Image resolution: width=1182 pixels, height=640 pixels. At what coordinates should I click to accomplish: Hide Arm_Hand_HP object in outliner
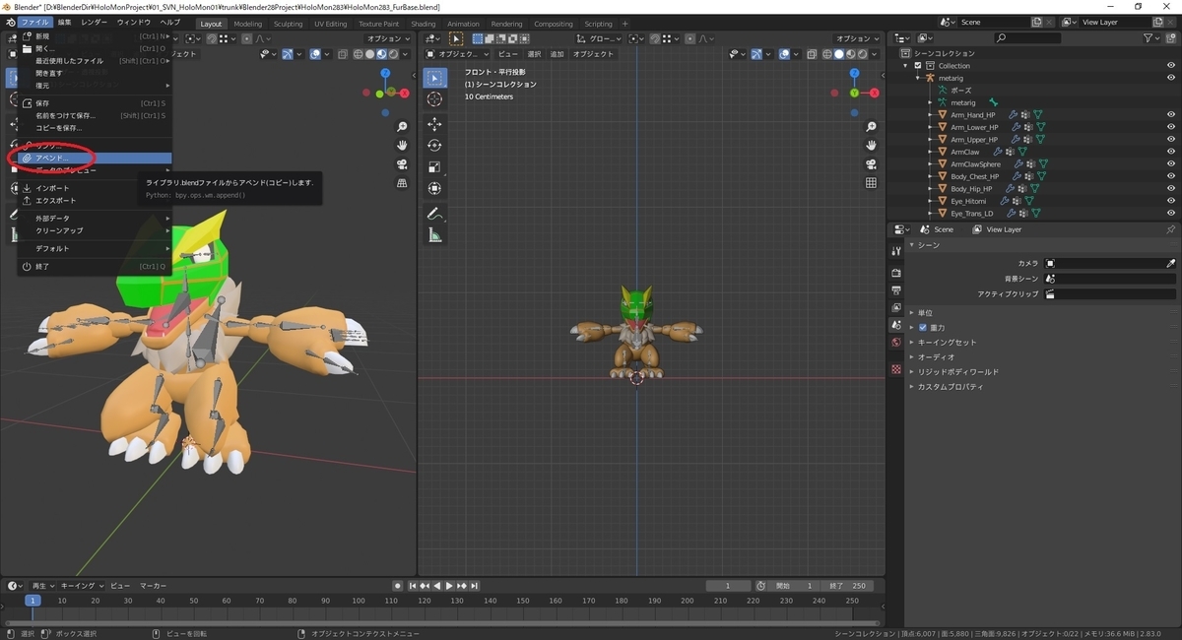click(1171, 115)
